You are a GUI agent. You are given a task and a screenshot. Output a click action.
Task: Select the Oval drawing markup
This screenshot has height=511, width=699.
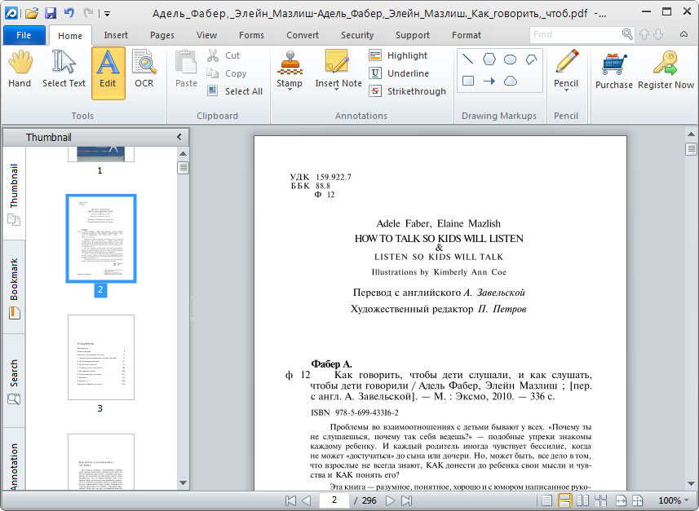[x=510, y=59]
